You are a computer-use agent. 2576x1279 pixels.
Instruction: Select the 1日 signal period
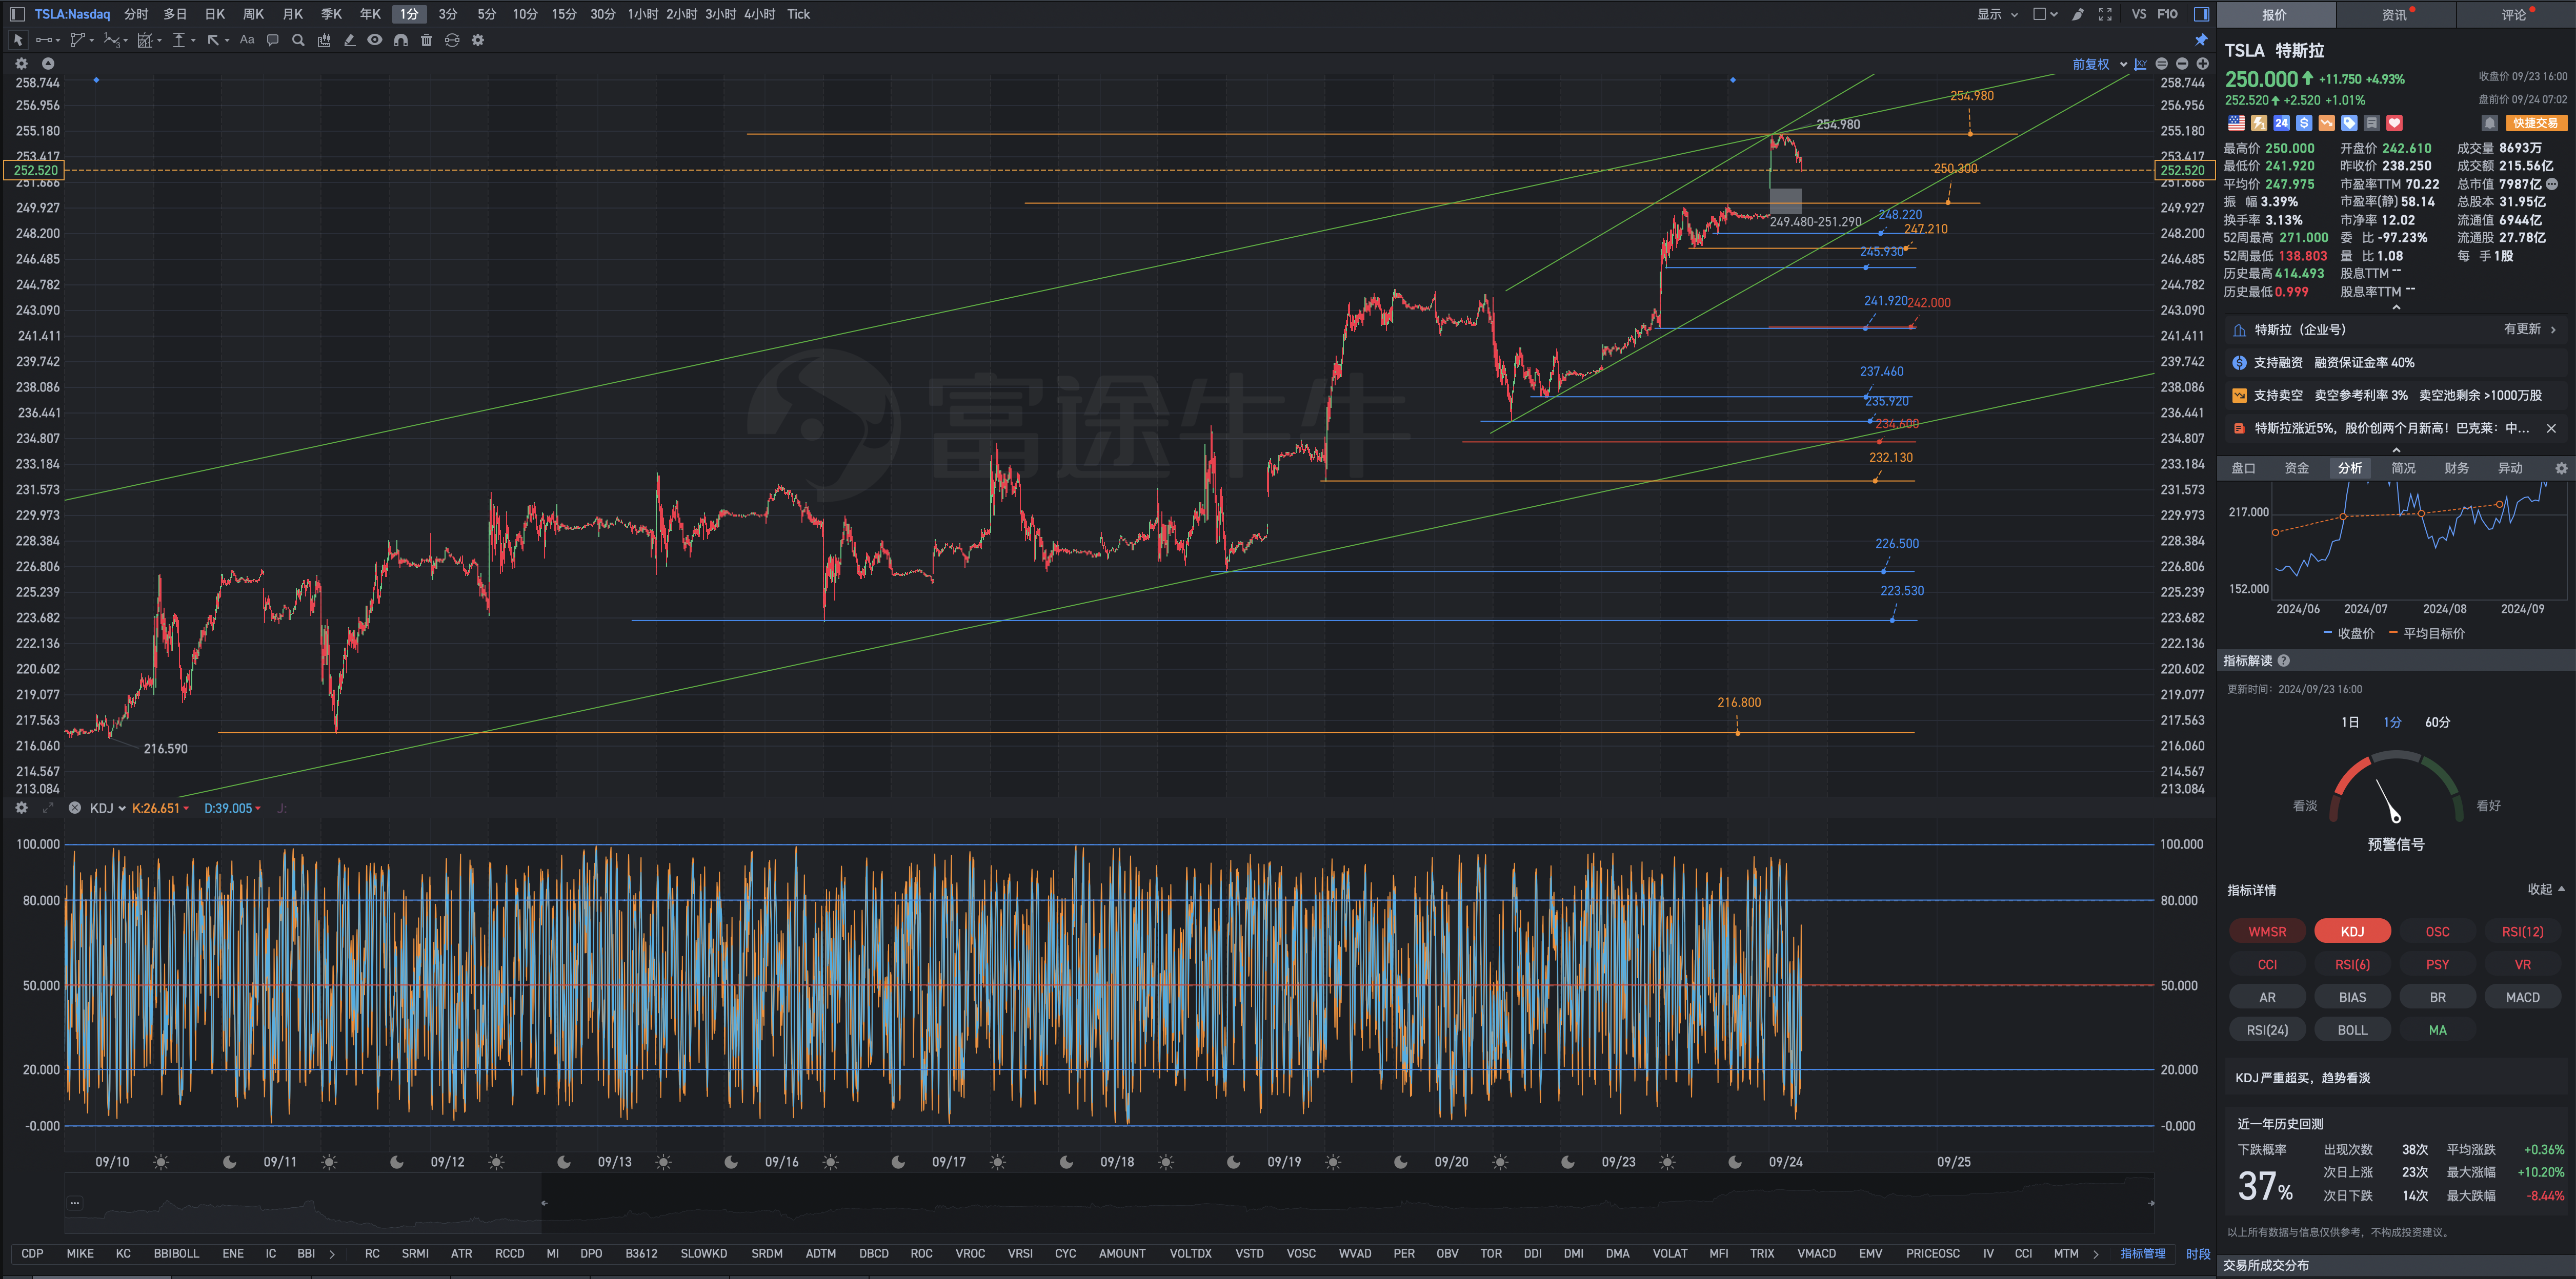point(2350,721)
